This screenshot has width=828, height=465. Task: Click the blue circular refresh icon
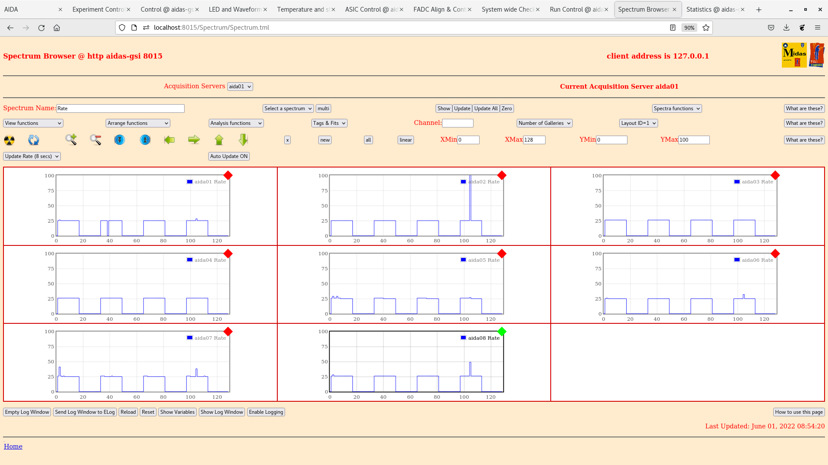pos(34,140)
